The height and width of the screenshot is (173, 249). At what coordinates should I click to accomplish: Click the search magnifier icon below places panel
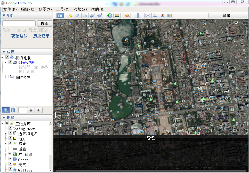(x=6, y=110)
